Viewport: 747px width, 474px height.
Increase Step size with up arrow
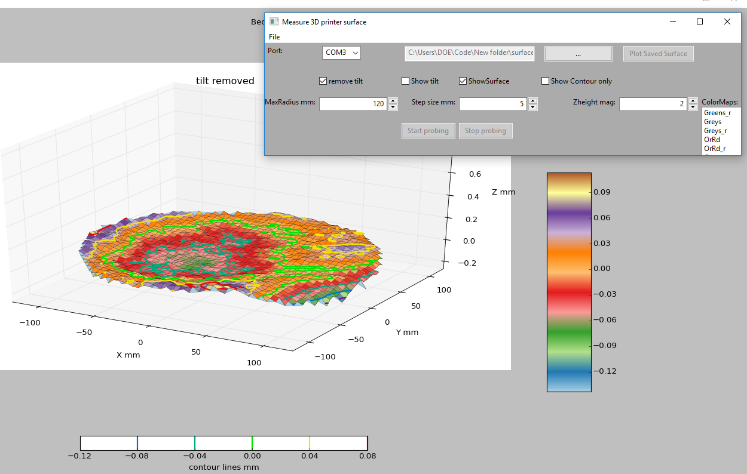coord(533,101)
